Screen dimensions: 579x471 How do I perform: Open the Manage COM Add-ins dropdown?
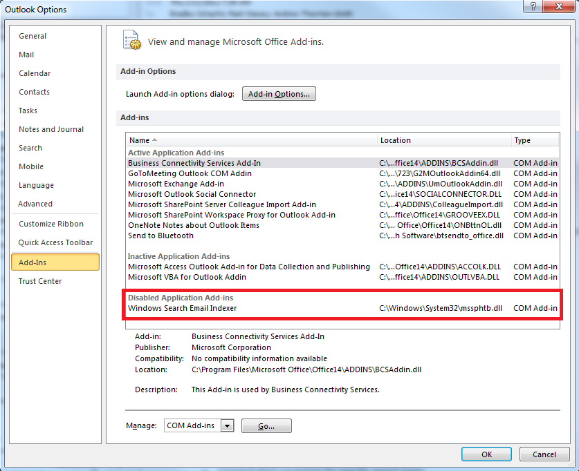227,425
